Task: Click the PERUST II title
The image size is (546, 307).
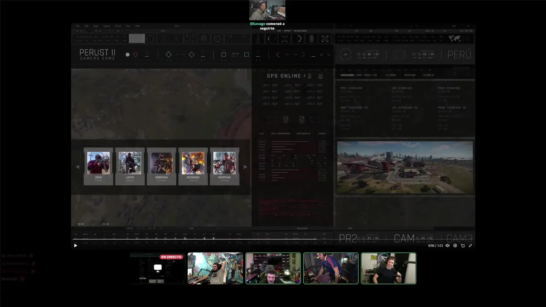Action: tap(97, 52)
